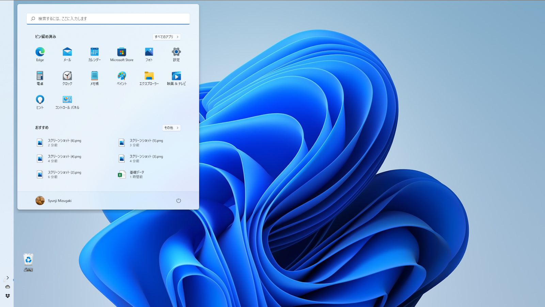Click the search magnifier icon
Screen dimensions: 545x307
tap(33, 19)
